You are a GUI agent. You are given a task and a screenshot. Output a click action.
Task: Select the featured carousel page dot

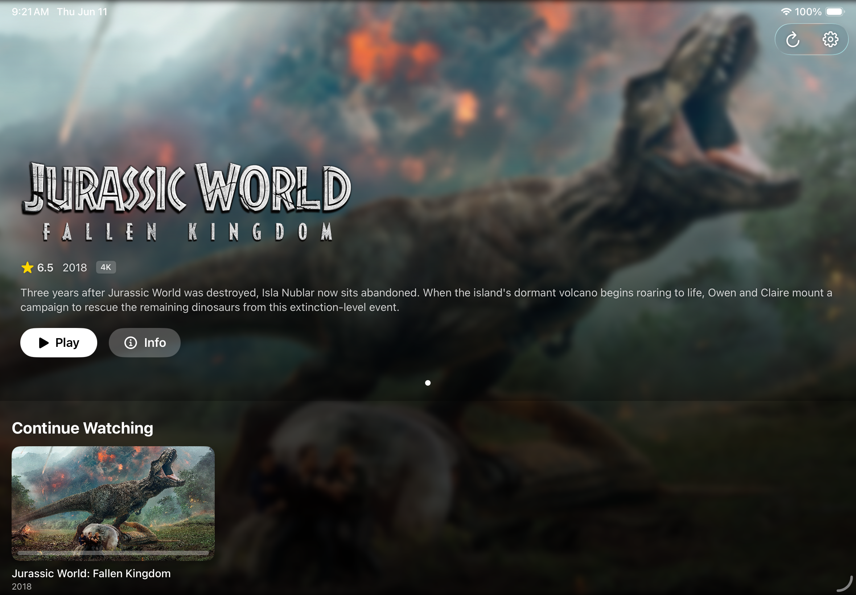click(428, 383)
